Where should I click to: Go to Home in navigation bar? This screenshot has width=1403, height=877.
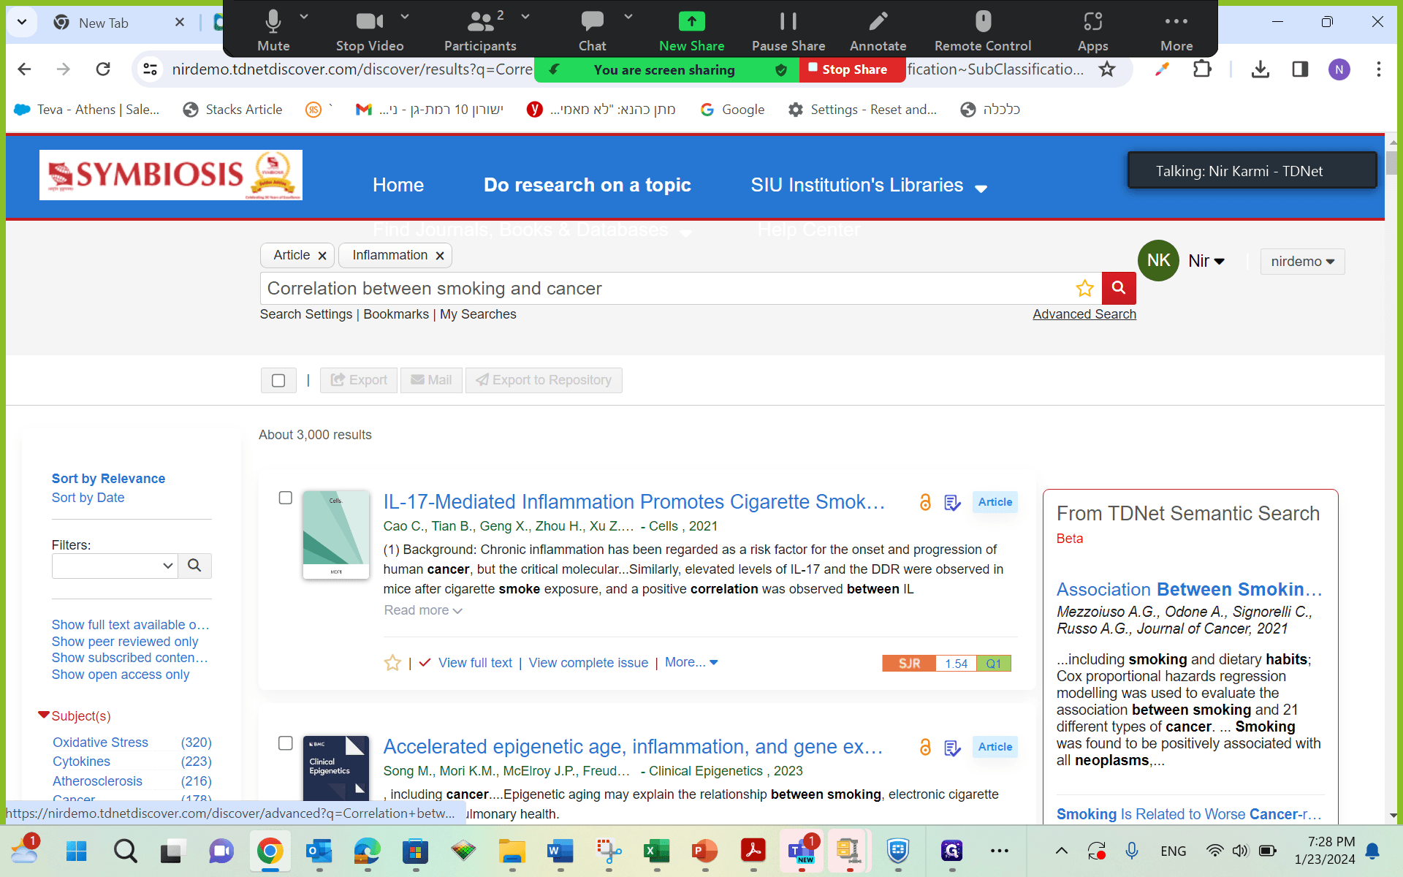(398, 186)
